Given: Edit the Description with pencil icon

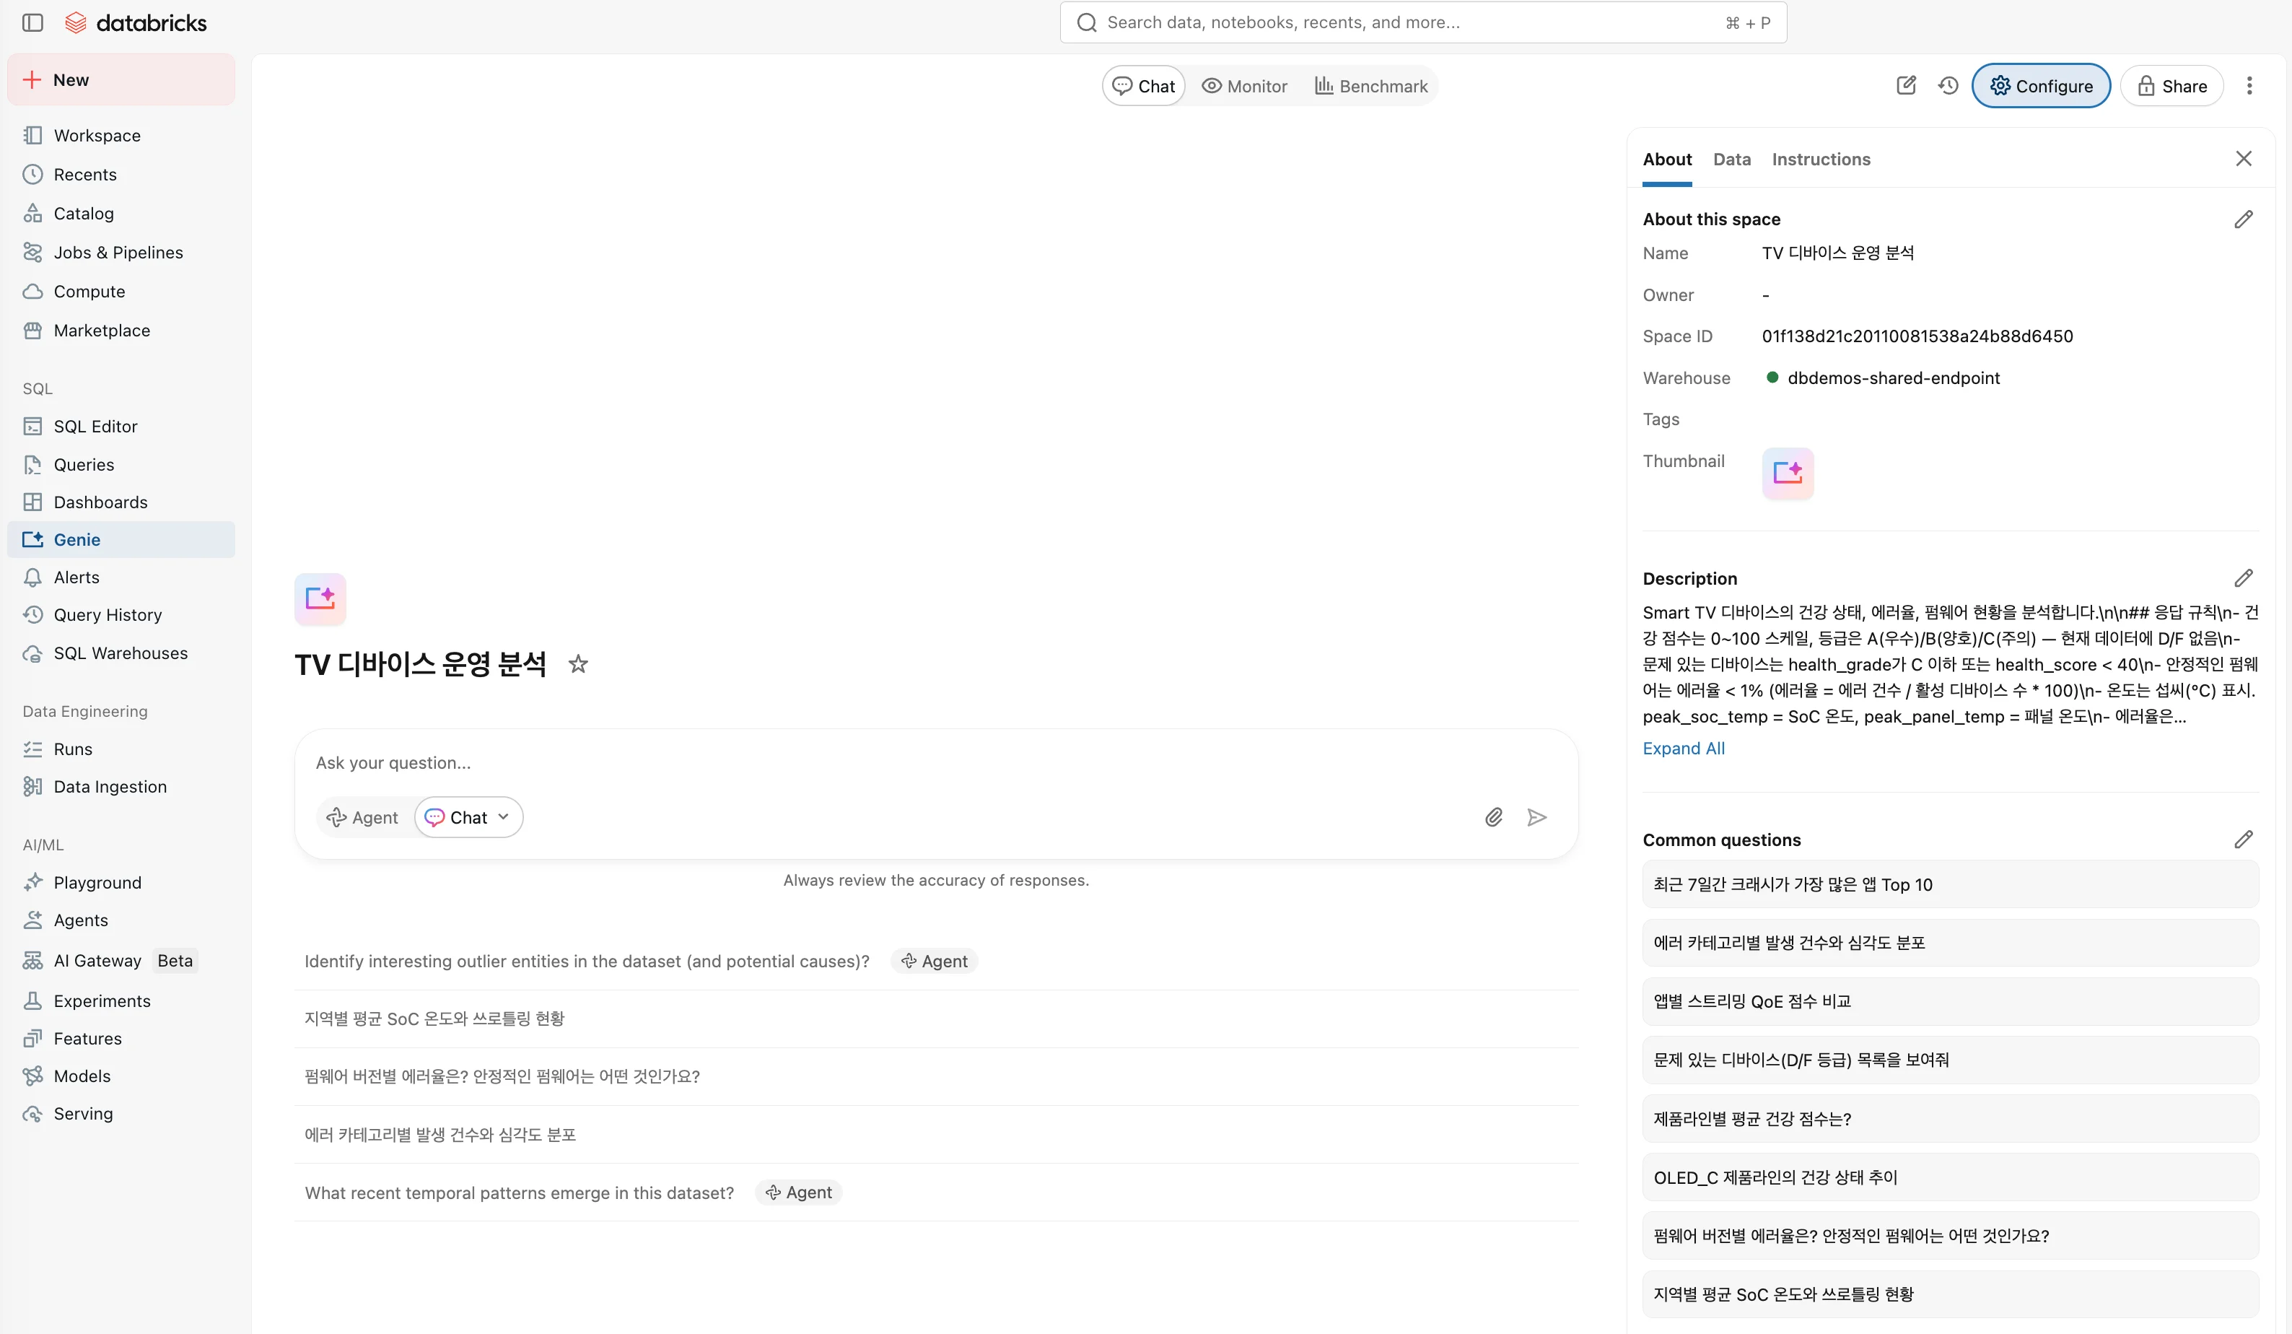Looking at the screenshot, I should tap(2244, 579).
